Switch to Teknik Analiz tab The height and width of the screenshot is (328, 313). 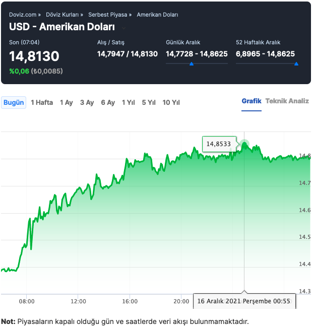(287, 101)
